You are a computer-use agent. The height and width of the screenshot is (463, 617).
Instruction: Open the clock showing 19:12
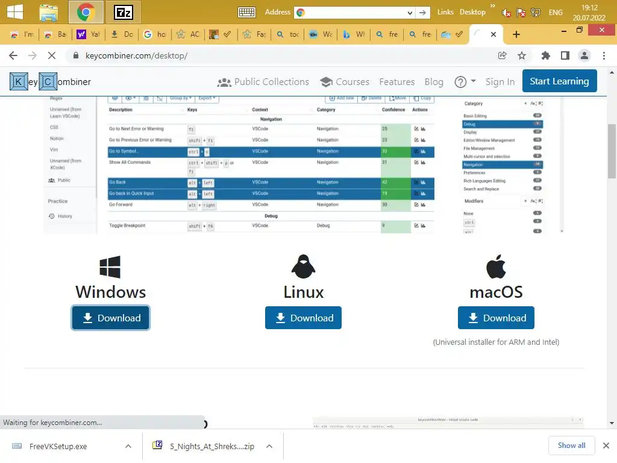pyautogui.click(x=589, y=13)
